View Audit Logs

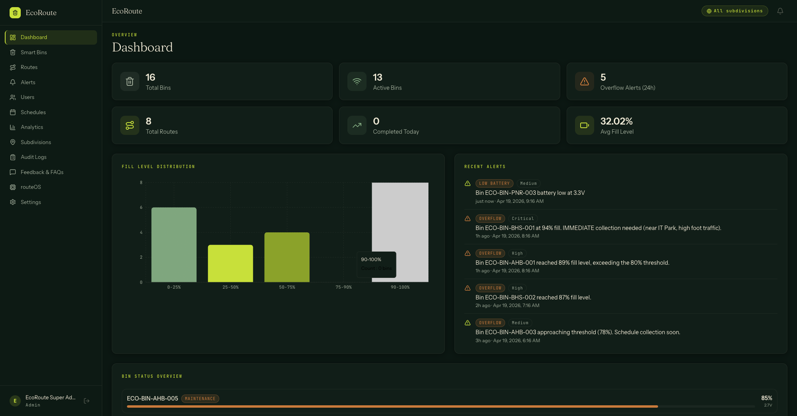[51, 157]
